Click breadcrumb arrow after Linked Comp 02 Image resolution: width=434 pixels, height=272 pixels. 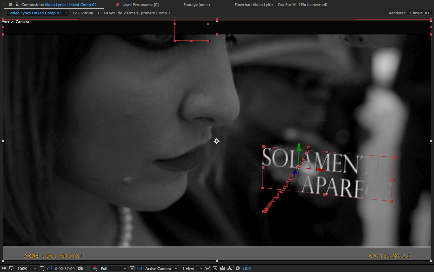pyautogui.click(x=67, y=13)
